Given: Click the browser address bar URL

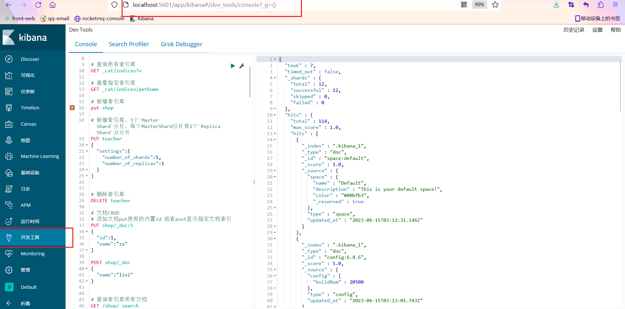Looking at the screenshot, I should pyautogui.click(x=204, y=5).
